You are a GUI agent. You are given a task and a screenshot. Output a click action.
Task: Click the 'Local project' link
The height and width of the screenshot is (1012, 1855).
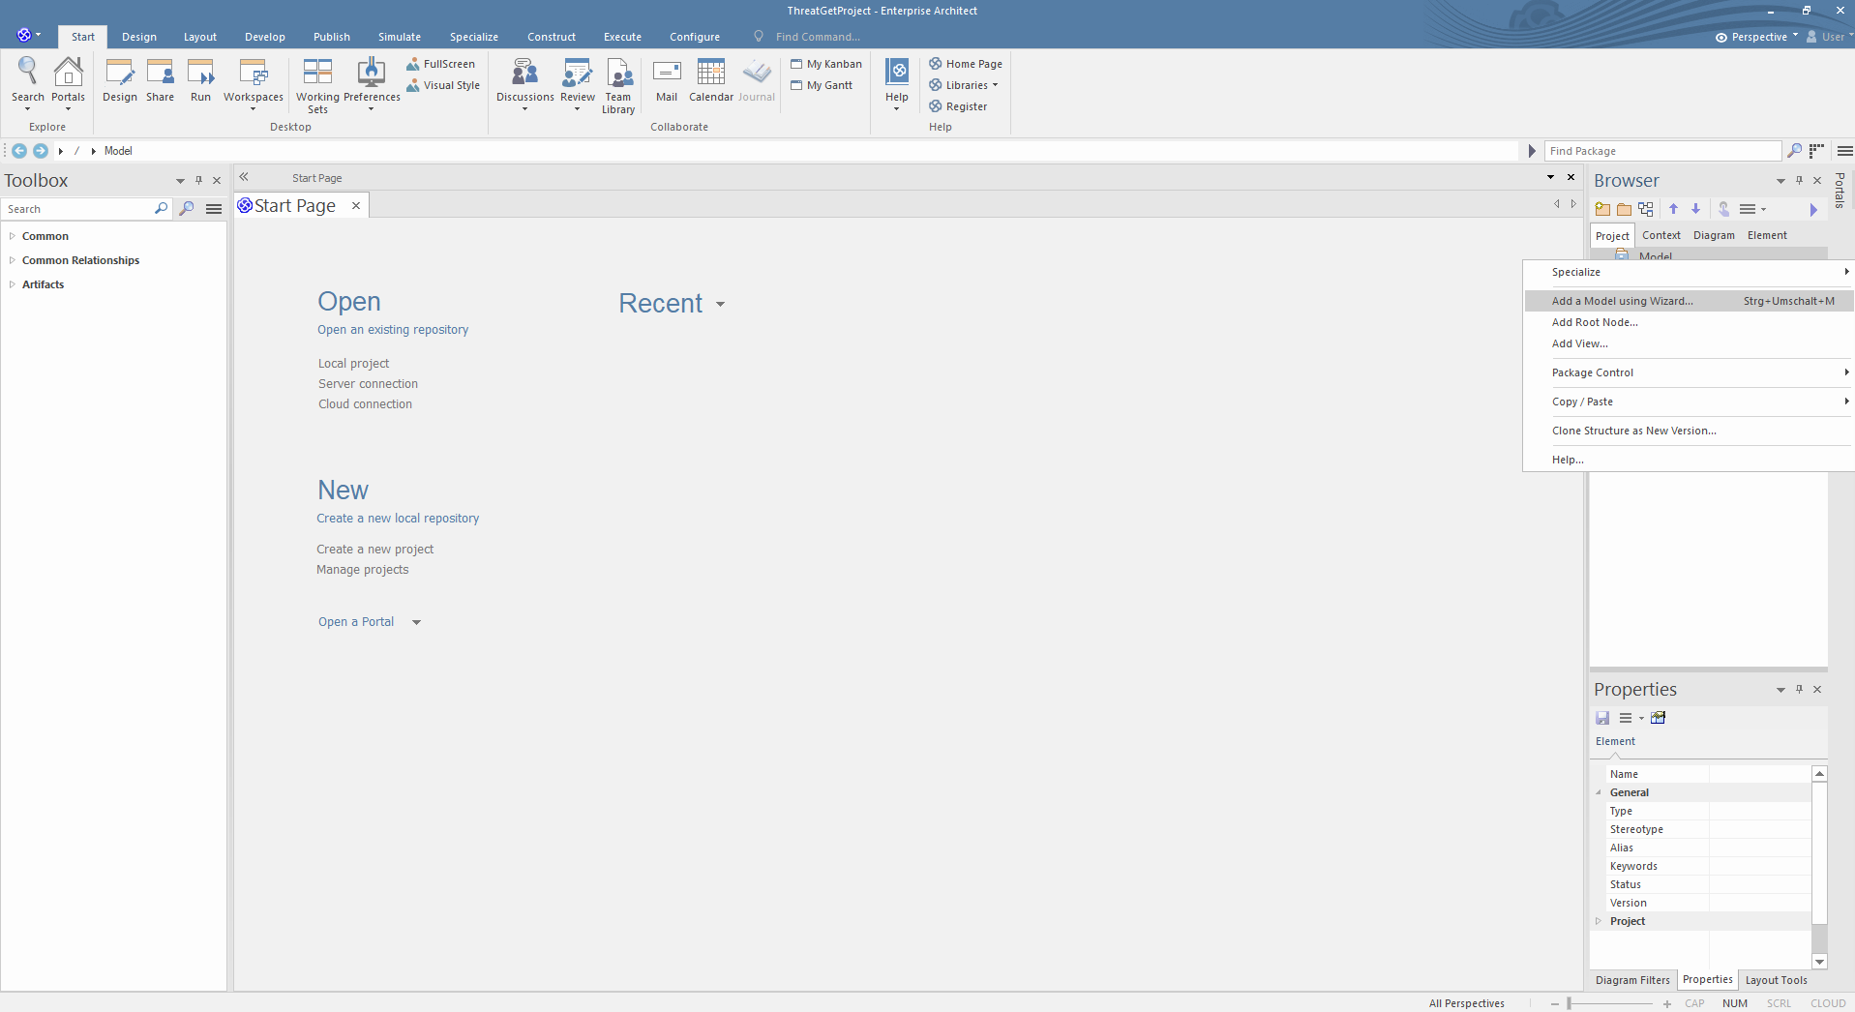353,364
